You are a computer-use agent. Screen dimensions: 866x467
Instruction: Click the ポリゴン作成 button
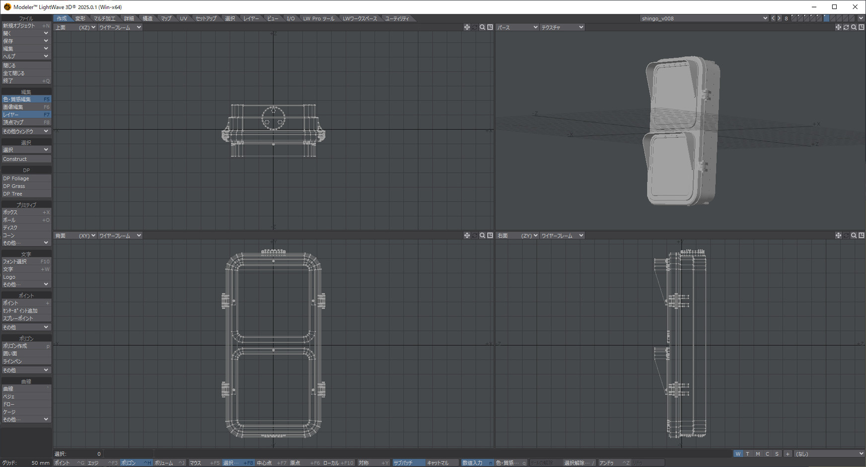[26, 346]
